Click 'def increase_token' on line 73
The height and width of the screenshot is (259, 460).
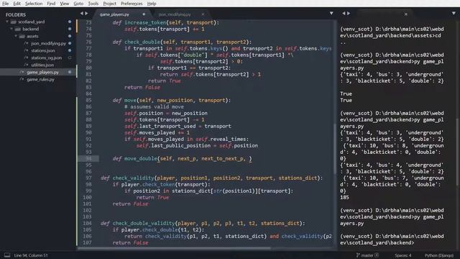point(139,22)
